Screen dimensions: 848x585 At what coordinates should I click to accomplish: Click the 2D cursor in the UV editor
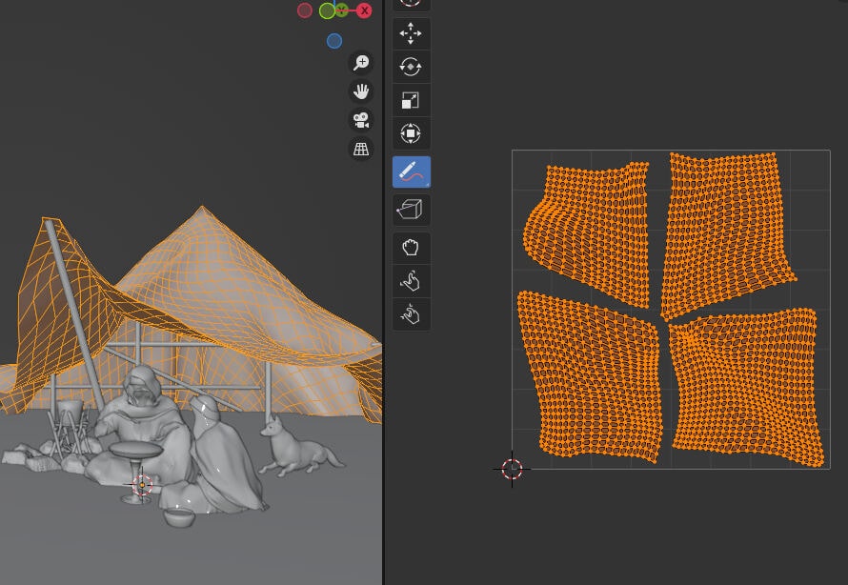(513, 468)
